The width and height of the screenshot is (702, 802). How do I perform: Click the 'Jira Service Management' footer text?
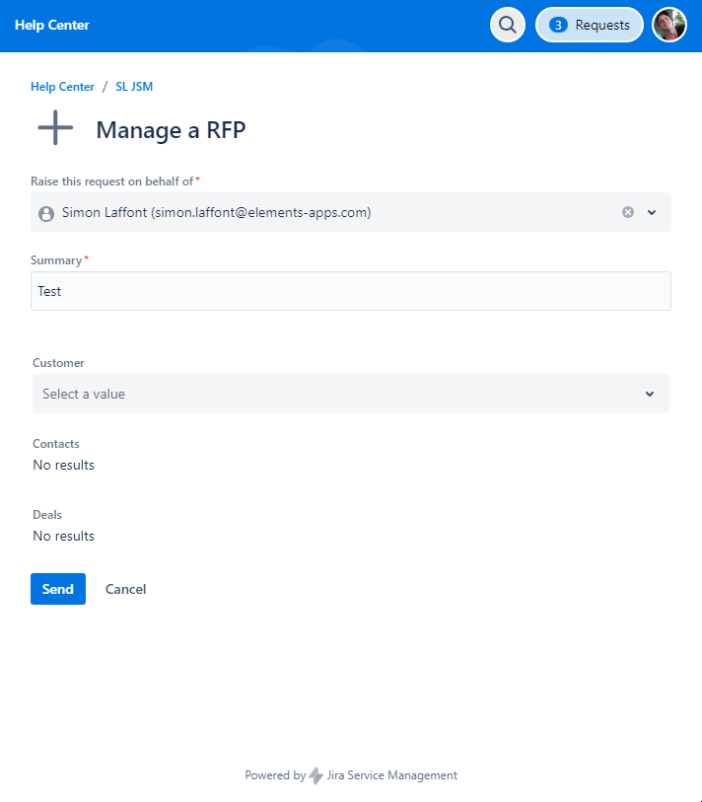click(x=391, y=775)
